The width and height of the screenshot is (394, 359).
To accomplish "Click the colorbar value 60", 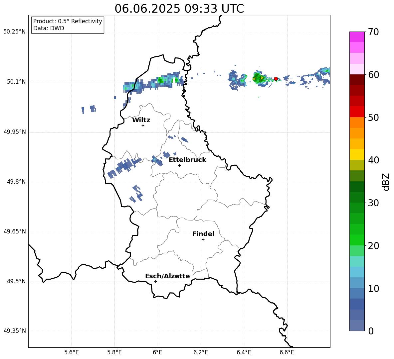I will [373, 75].
